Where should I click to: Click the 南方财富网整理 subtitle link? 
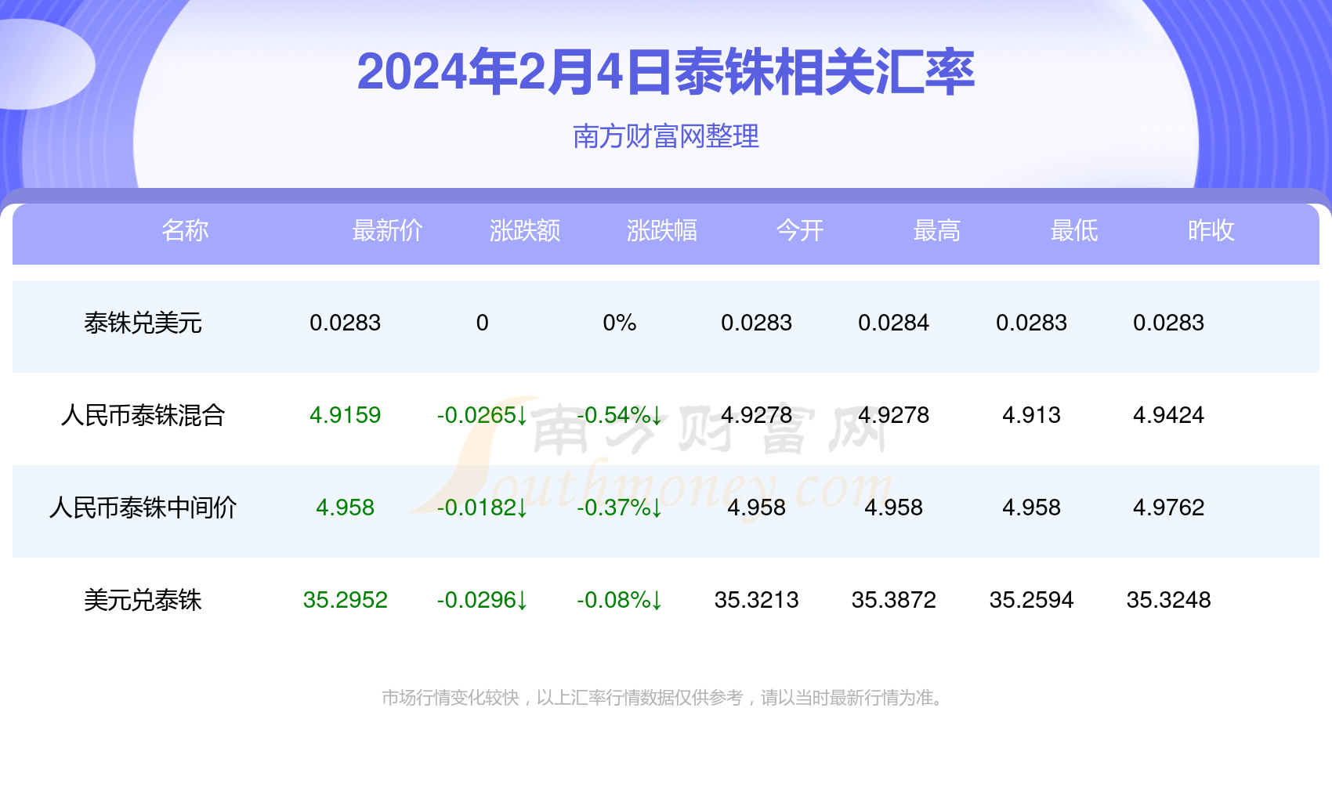pyautogui.click(x=665, y=136)
